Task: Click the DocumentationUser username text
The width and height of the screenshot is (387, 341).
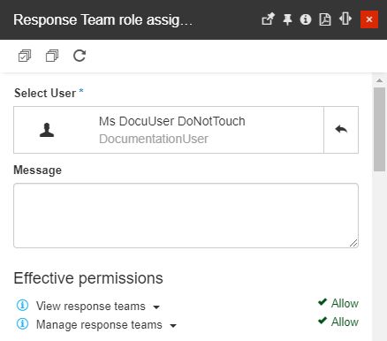Action: [x=154, y=139]
